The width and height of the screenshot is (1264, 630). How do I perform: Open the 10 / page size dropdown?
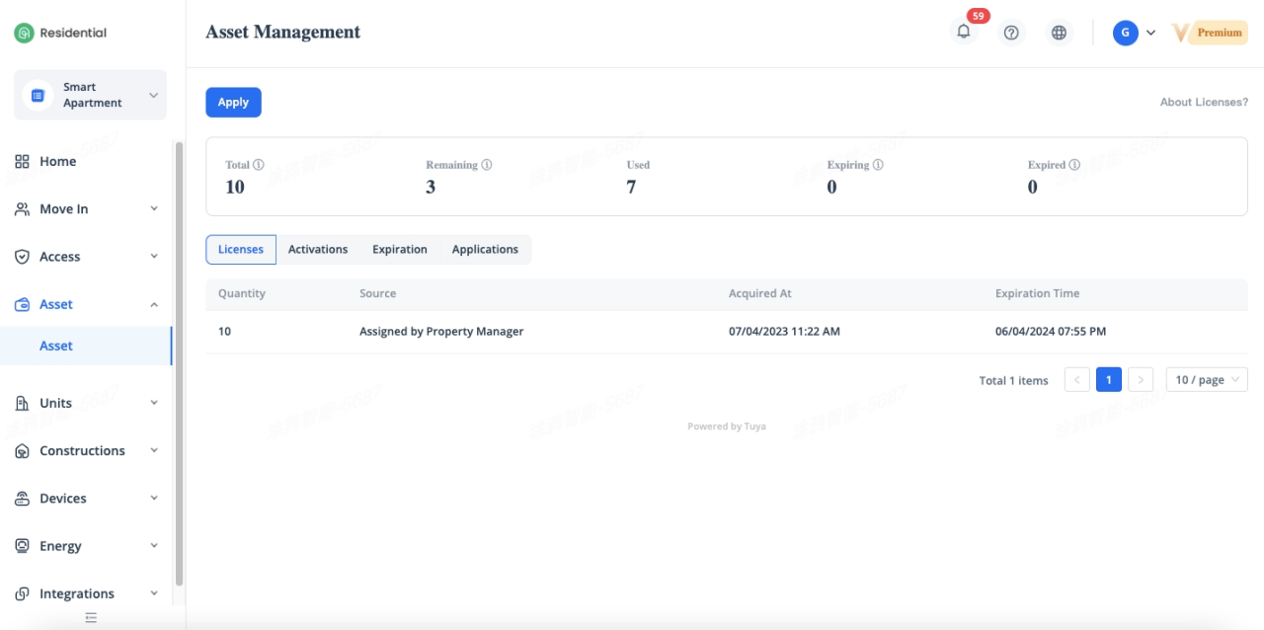tap(1207, 380)
